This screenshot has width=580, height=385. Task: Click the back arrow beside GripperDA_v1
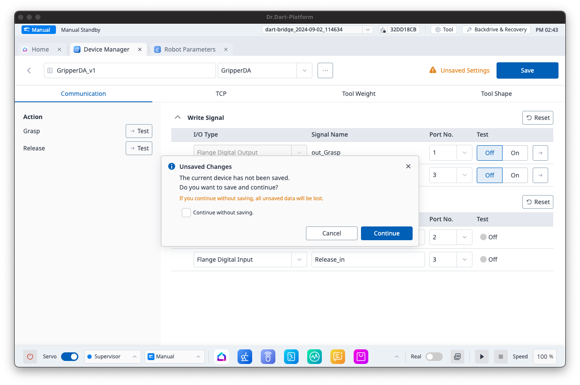coord(29,70)
